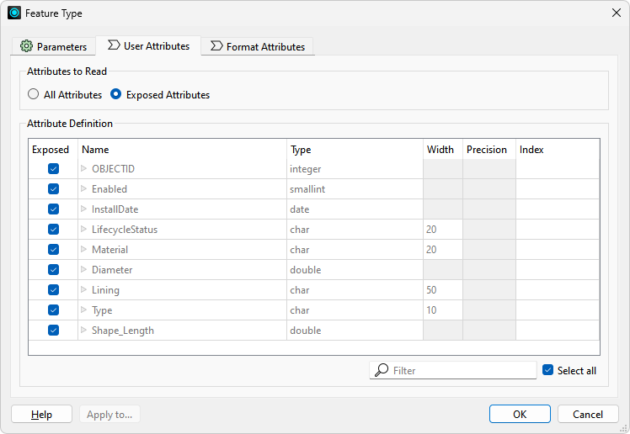Uncheck the Exposed box for OBJECTID
Screen dimensions: 630x434
point(53,169)
